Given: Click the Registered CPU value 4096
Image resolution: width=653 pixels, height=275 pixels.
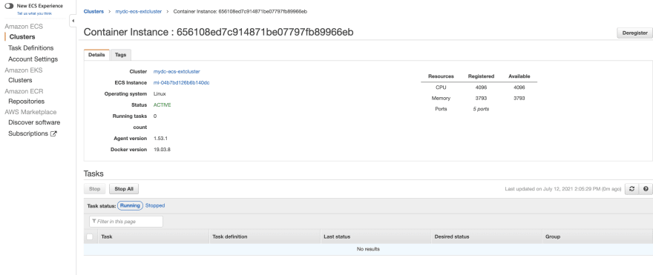Looking at the screenshot, I should 481,87.
